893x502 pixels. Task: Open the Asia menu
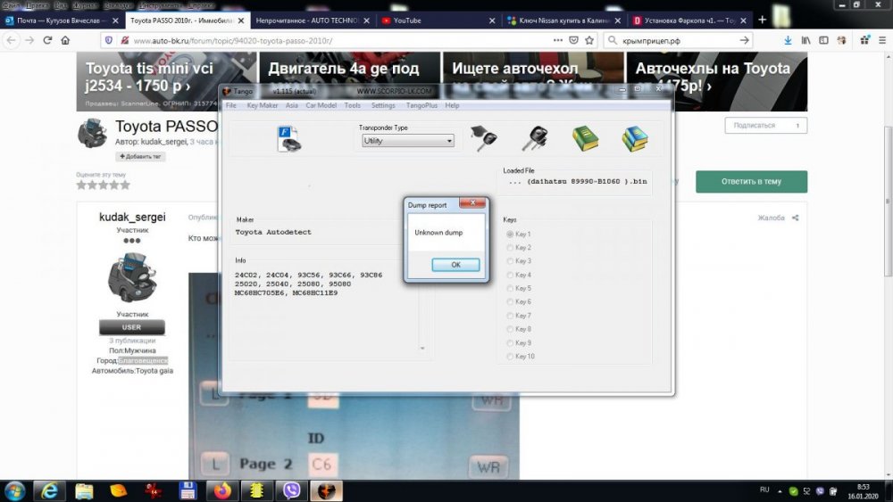click(292, 105)
